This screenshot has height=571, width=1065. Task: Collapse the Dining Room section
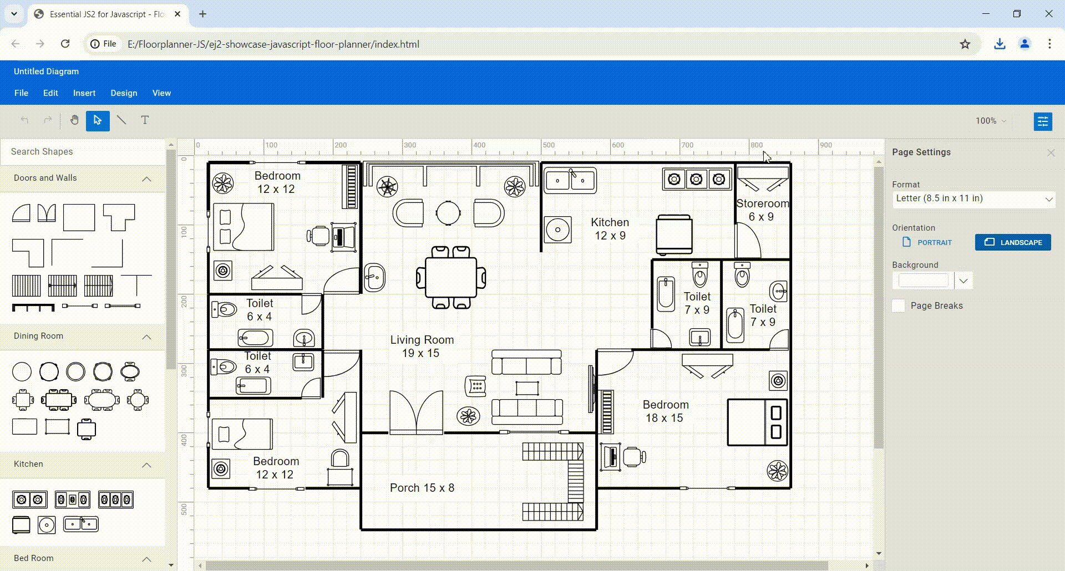click(146, 337)
